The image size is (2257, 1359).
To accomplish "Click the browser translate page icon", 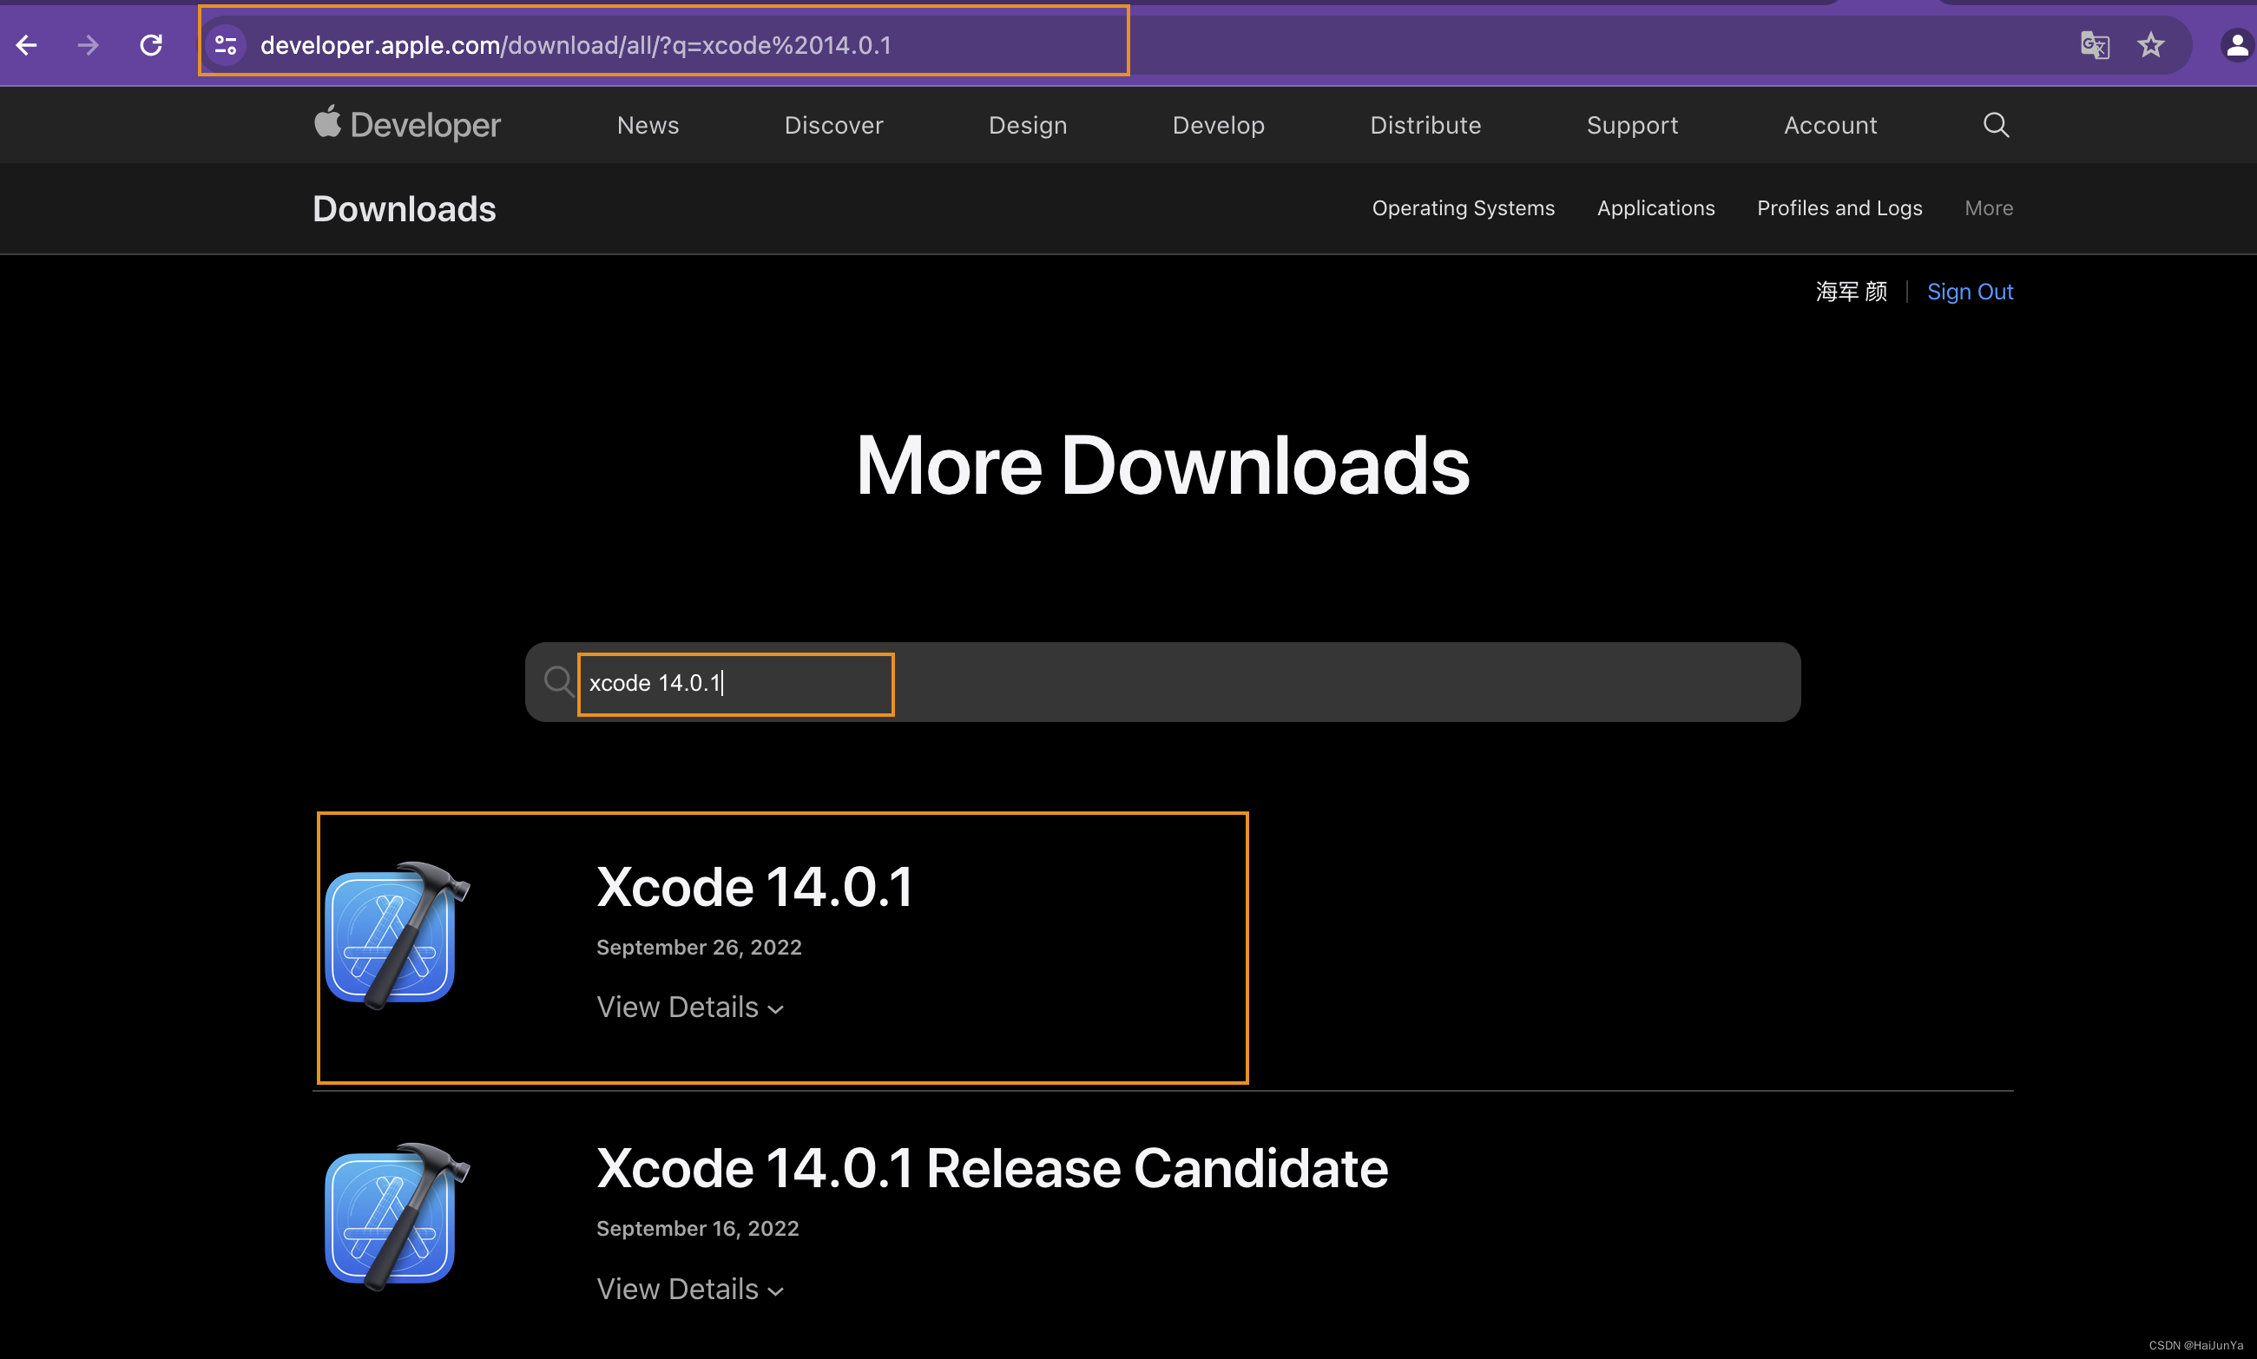I will (2094, 45).
